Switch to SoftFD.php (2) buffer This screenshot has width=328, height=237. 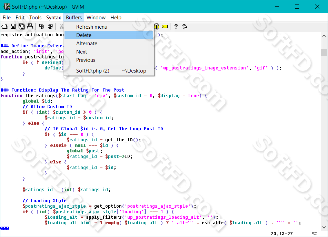point(109,70)
